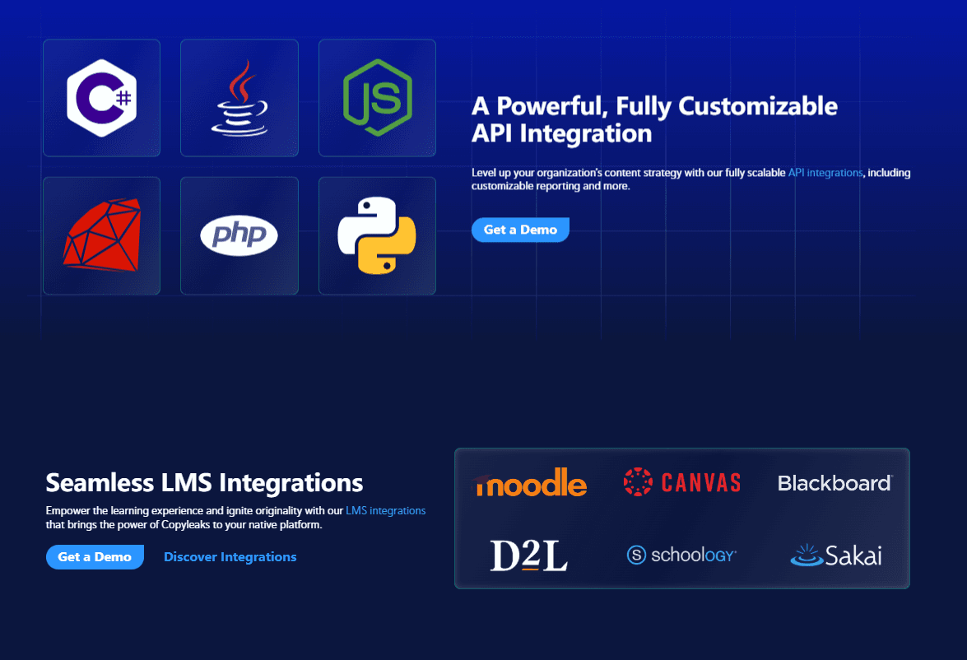This screenshot has height=660, width=967.
Task: Select the Python logo icon
Action: click(377, 235)
